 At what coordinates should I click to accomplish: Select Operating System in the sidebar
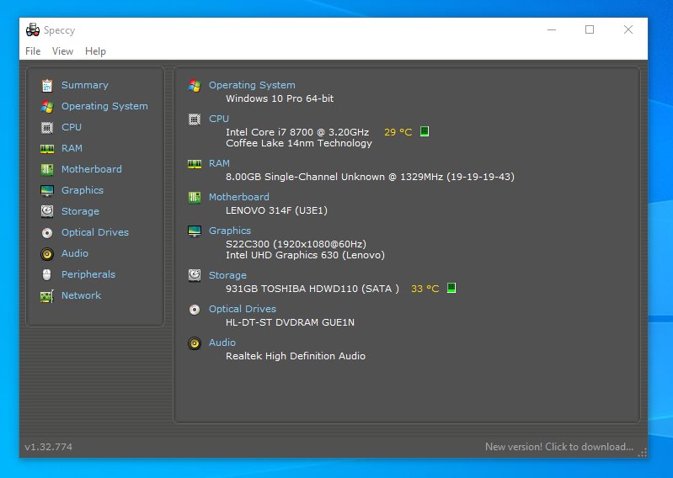click(104, 106)
